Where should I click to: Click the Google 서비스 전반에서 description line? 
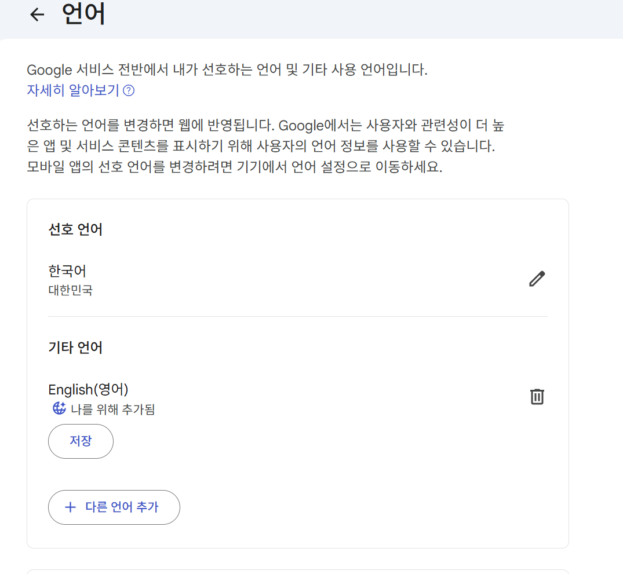[x=227, y=71]
